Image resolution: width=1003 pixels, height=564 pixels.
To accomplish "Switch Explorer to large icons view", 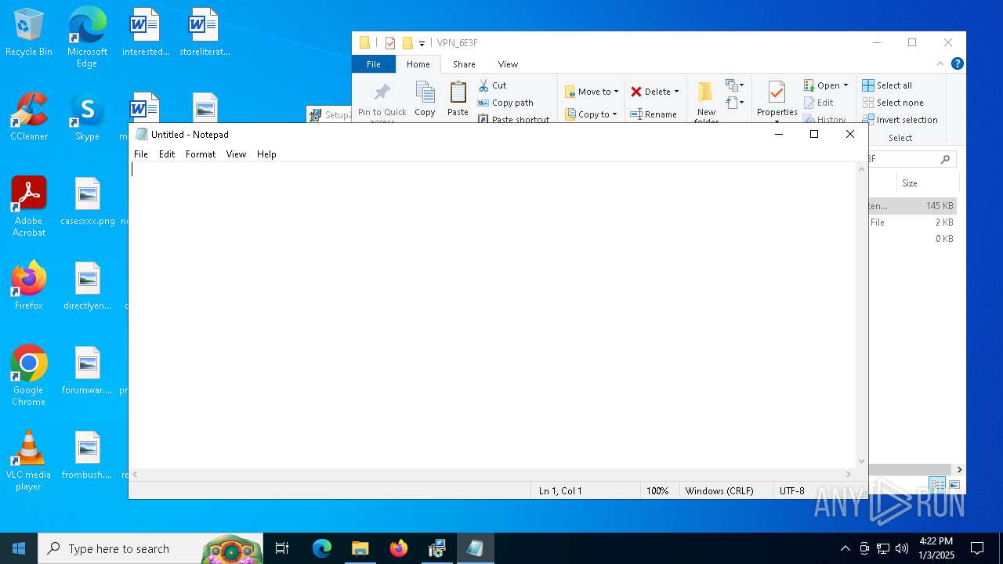I will click(954, 485).
